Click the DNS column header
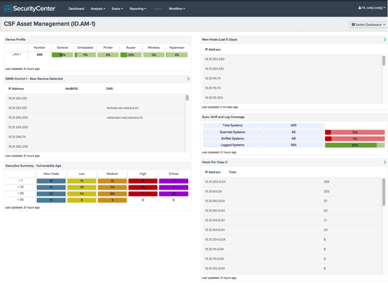This screenshot has height=296, width=388. pos(109,89)
